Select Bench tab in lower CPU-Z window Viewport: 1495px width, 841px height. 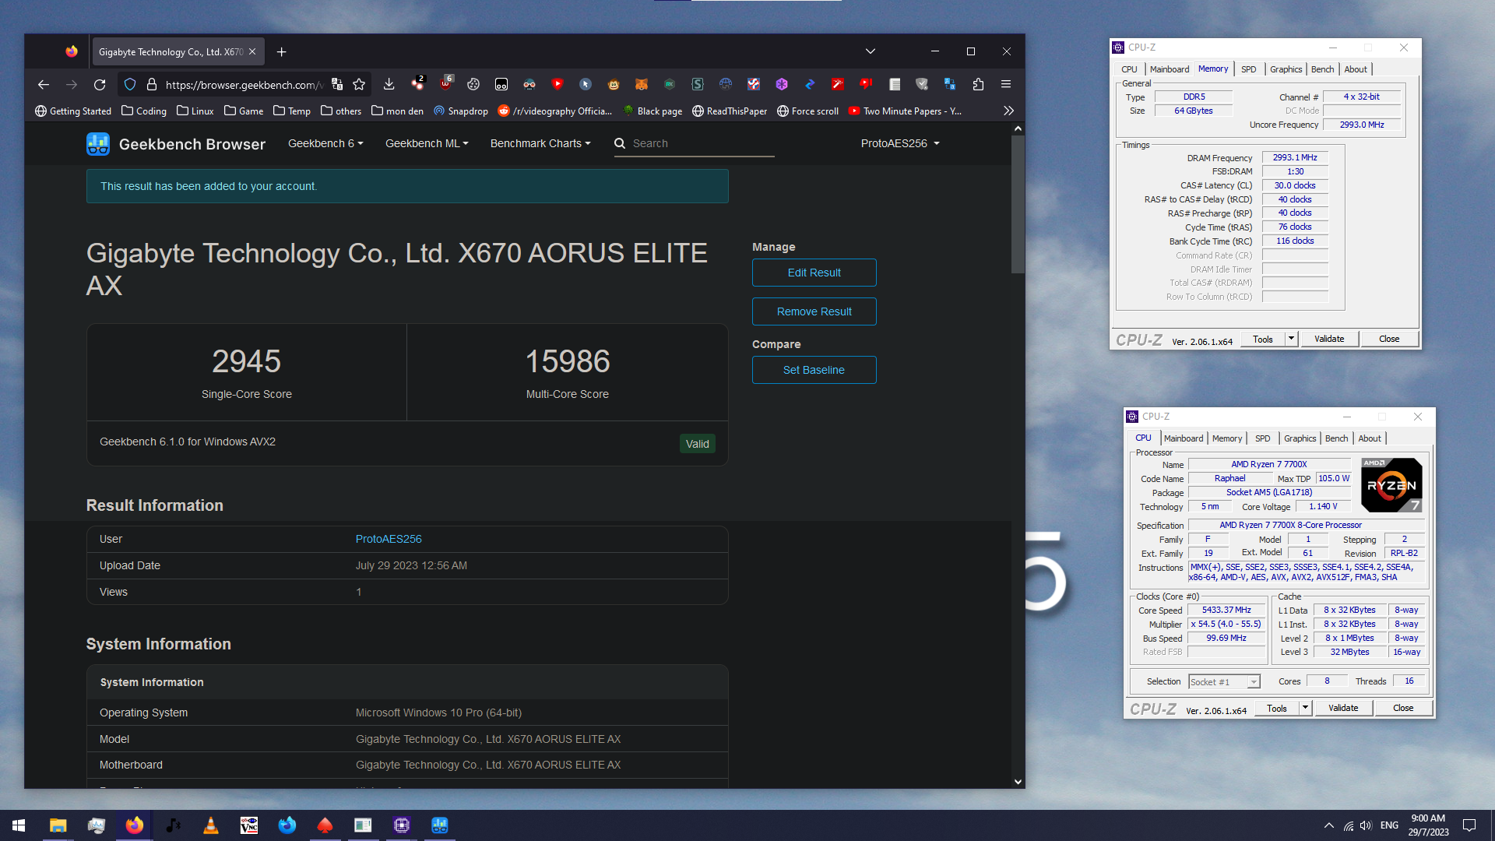[1336, 438]
